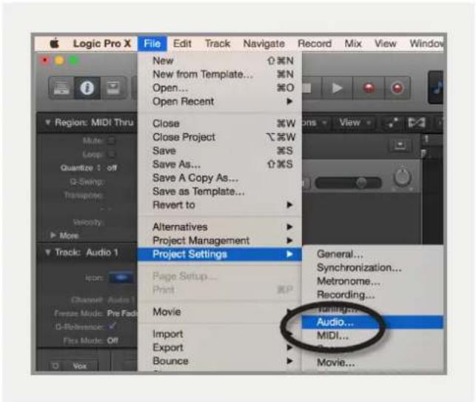Image resolution: width=476 pixels, height=402 pixels.
Task: Collapse the Track: Audio 1 disclosure triangle
Action: tap(47, 252)
